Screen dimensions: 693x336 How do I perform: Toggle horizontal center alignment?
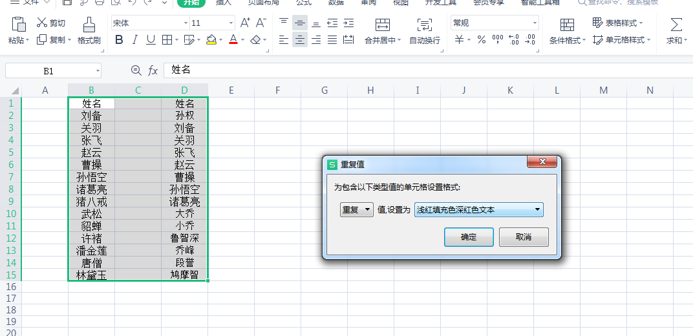[300, 40]
